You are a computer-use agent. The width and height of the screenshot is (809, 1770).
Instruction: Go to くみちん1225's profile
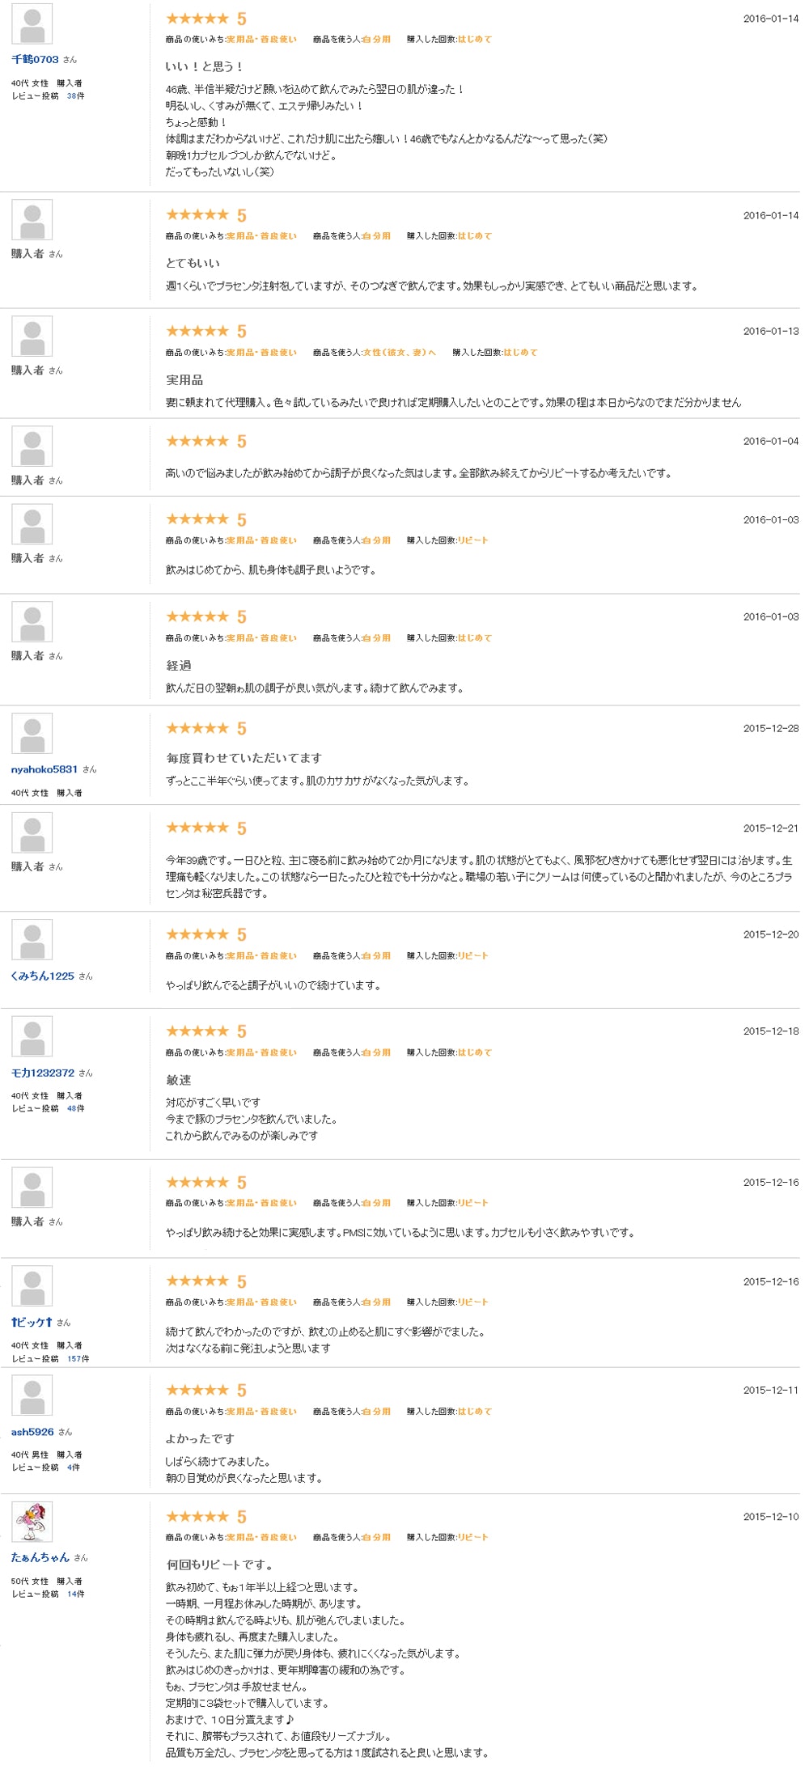(x=42, y=976)
